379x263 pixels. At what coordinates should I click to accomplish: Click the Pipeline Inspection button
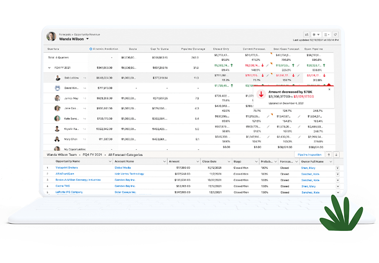tap(309, 154)
